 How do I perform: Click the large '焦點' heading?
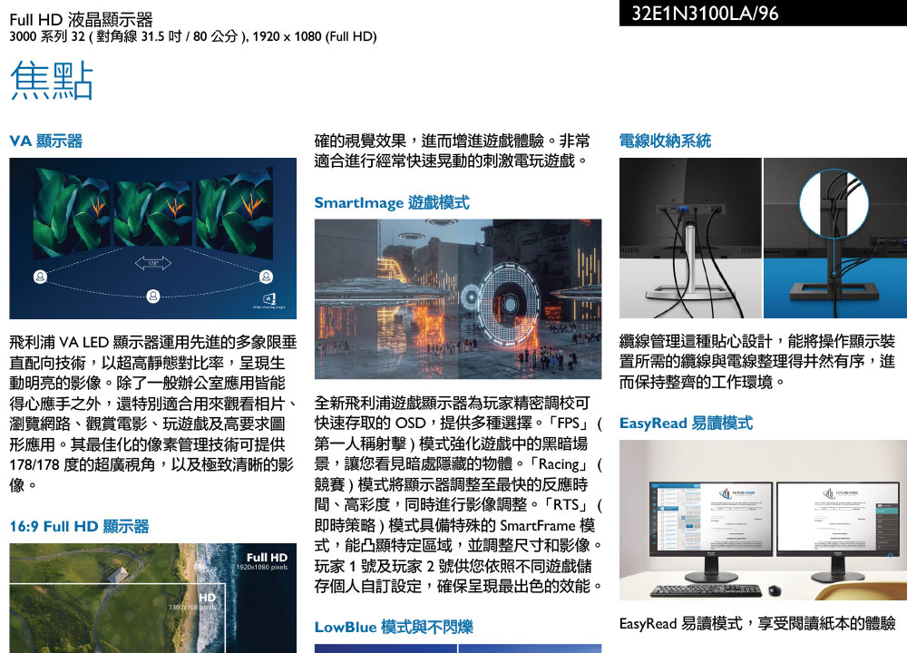52,81
